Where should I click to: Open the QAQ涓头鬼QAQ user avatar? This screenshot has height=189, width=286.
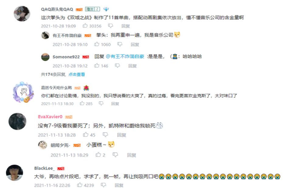(22, 13)
